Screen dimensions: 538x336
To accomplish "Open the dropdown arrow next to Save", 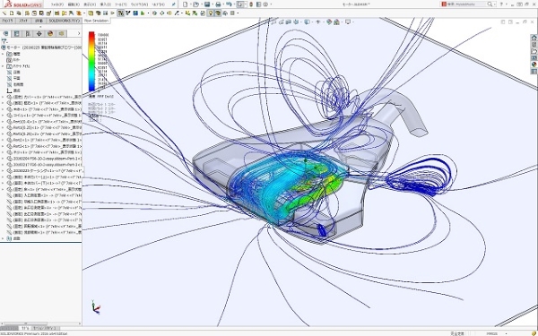I will click(x=212, y=4).
